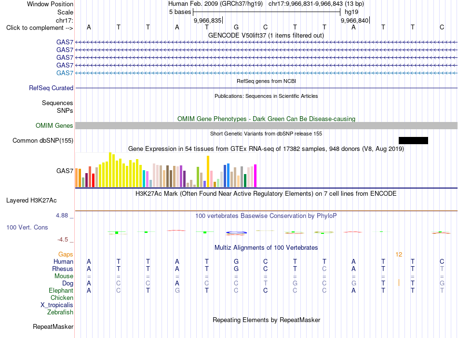458x338 pixels.
Task: Click the window position chr17:9,966,831-9,966,843 text
Action: [x=316, y=4]
